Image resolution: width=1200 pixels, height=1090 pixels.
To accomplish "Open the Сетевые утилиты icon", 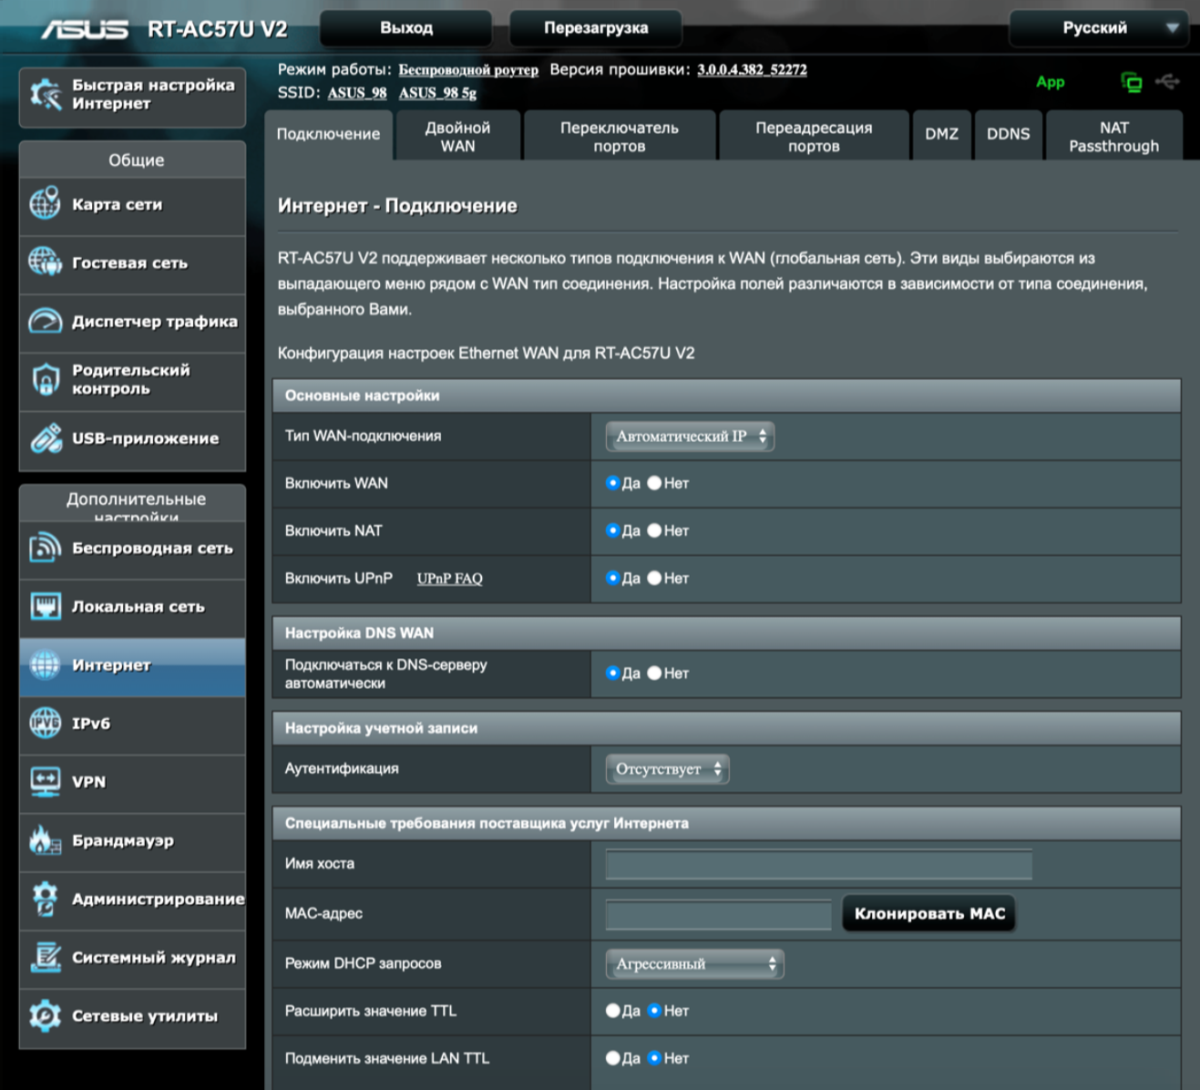I will (x=45, y=1015).
